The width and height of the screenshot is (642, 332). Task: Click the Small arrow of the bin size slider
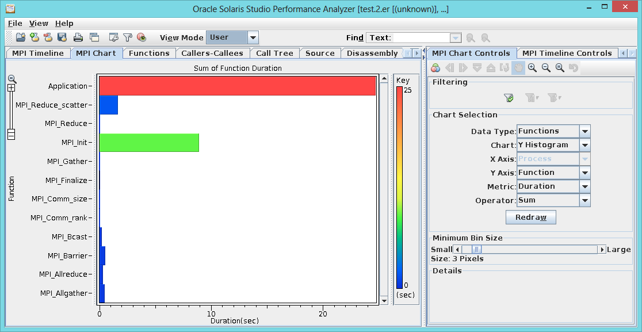tap(457, 249)
